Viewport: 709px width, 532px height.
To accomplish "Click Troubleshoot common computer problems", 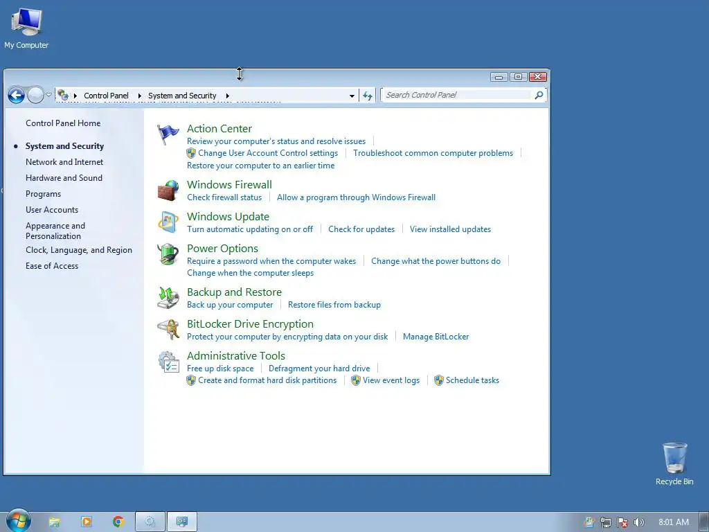I will pos(433,153).
